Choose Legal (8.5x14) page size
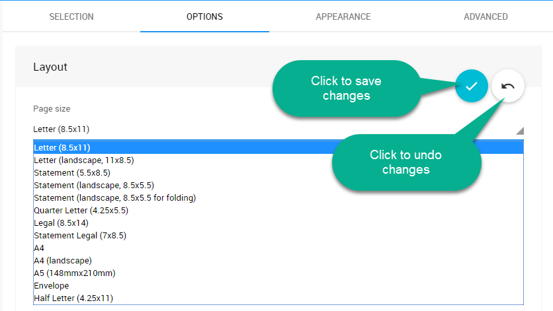Screen dimensions: 553x311 pos(61,223)
